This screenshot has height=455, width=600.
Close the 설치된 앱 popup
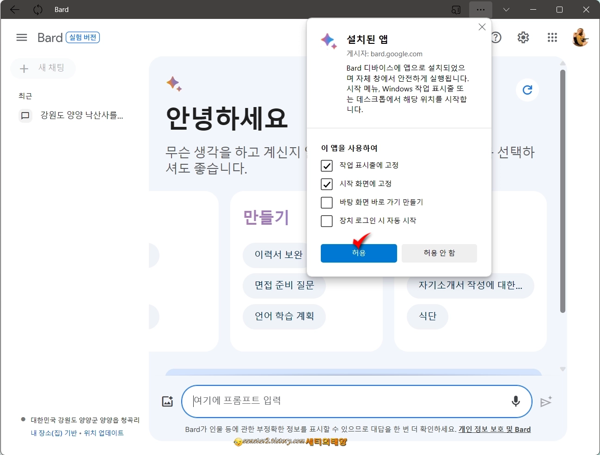[x=482, y=27]
